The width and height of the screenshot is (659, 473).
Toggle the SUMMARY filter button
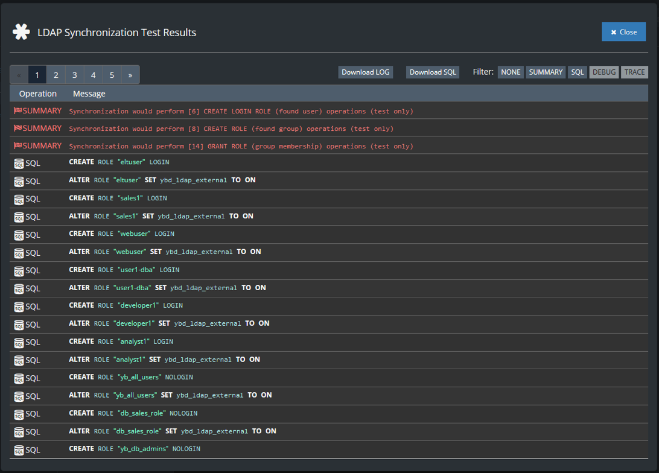[x=546, y=72]
